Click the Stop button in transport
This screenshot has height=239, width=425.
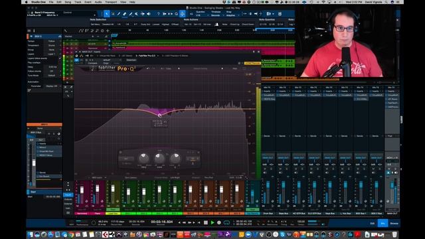(x=206, y=222)
